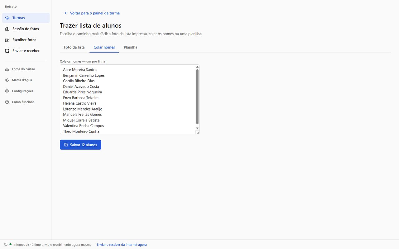Go to Sessão de fotos
Screen dimensions: 399x249
(x=26, y=29)
